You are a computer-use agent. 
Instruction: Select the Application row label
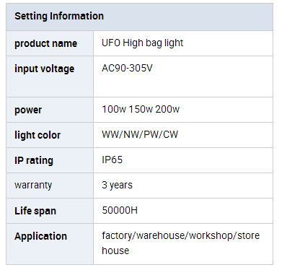tap(40, 236)
